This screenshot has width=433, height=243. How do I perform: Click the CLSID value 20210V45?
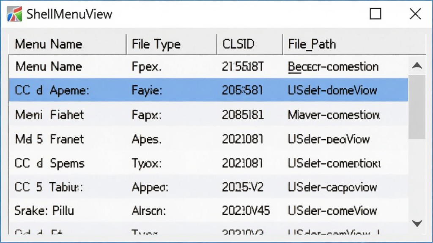coord(246,211)
